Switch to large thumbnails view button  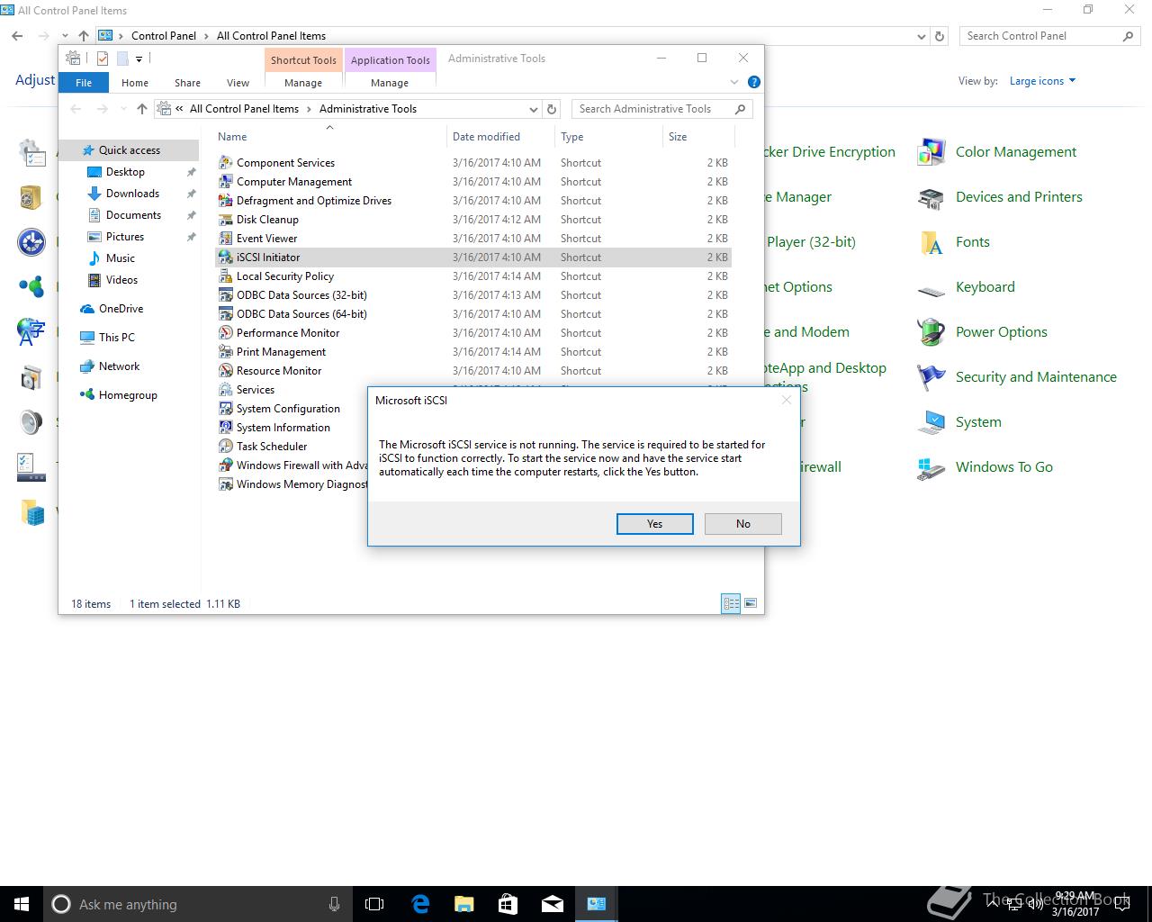click(751, 604)
